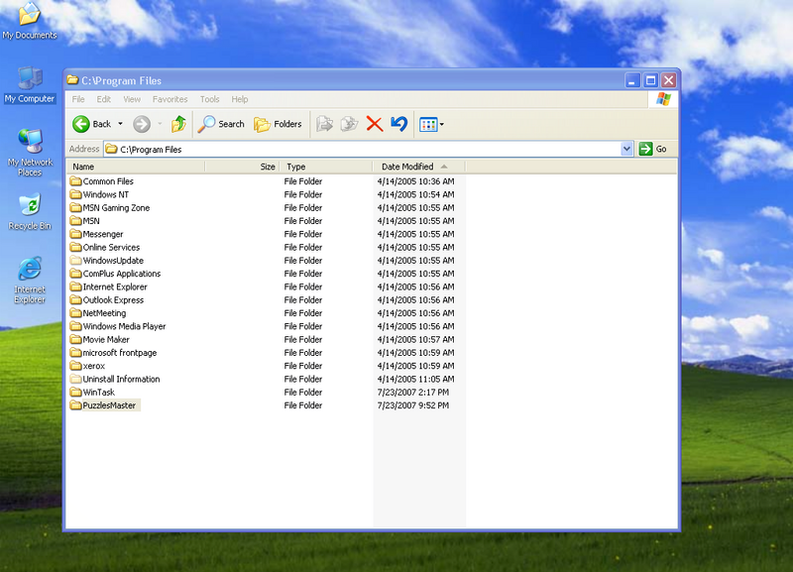
Task: Click the 7/23/2007 9:52 PM date
Action: click(x=413, y=405)
